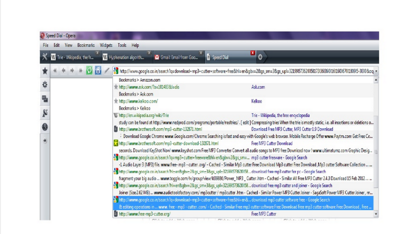This screenshot has width=410, height=234.
Task: Close the Gmail tab
Action: 201,53
